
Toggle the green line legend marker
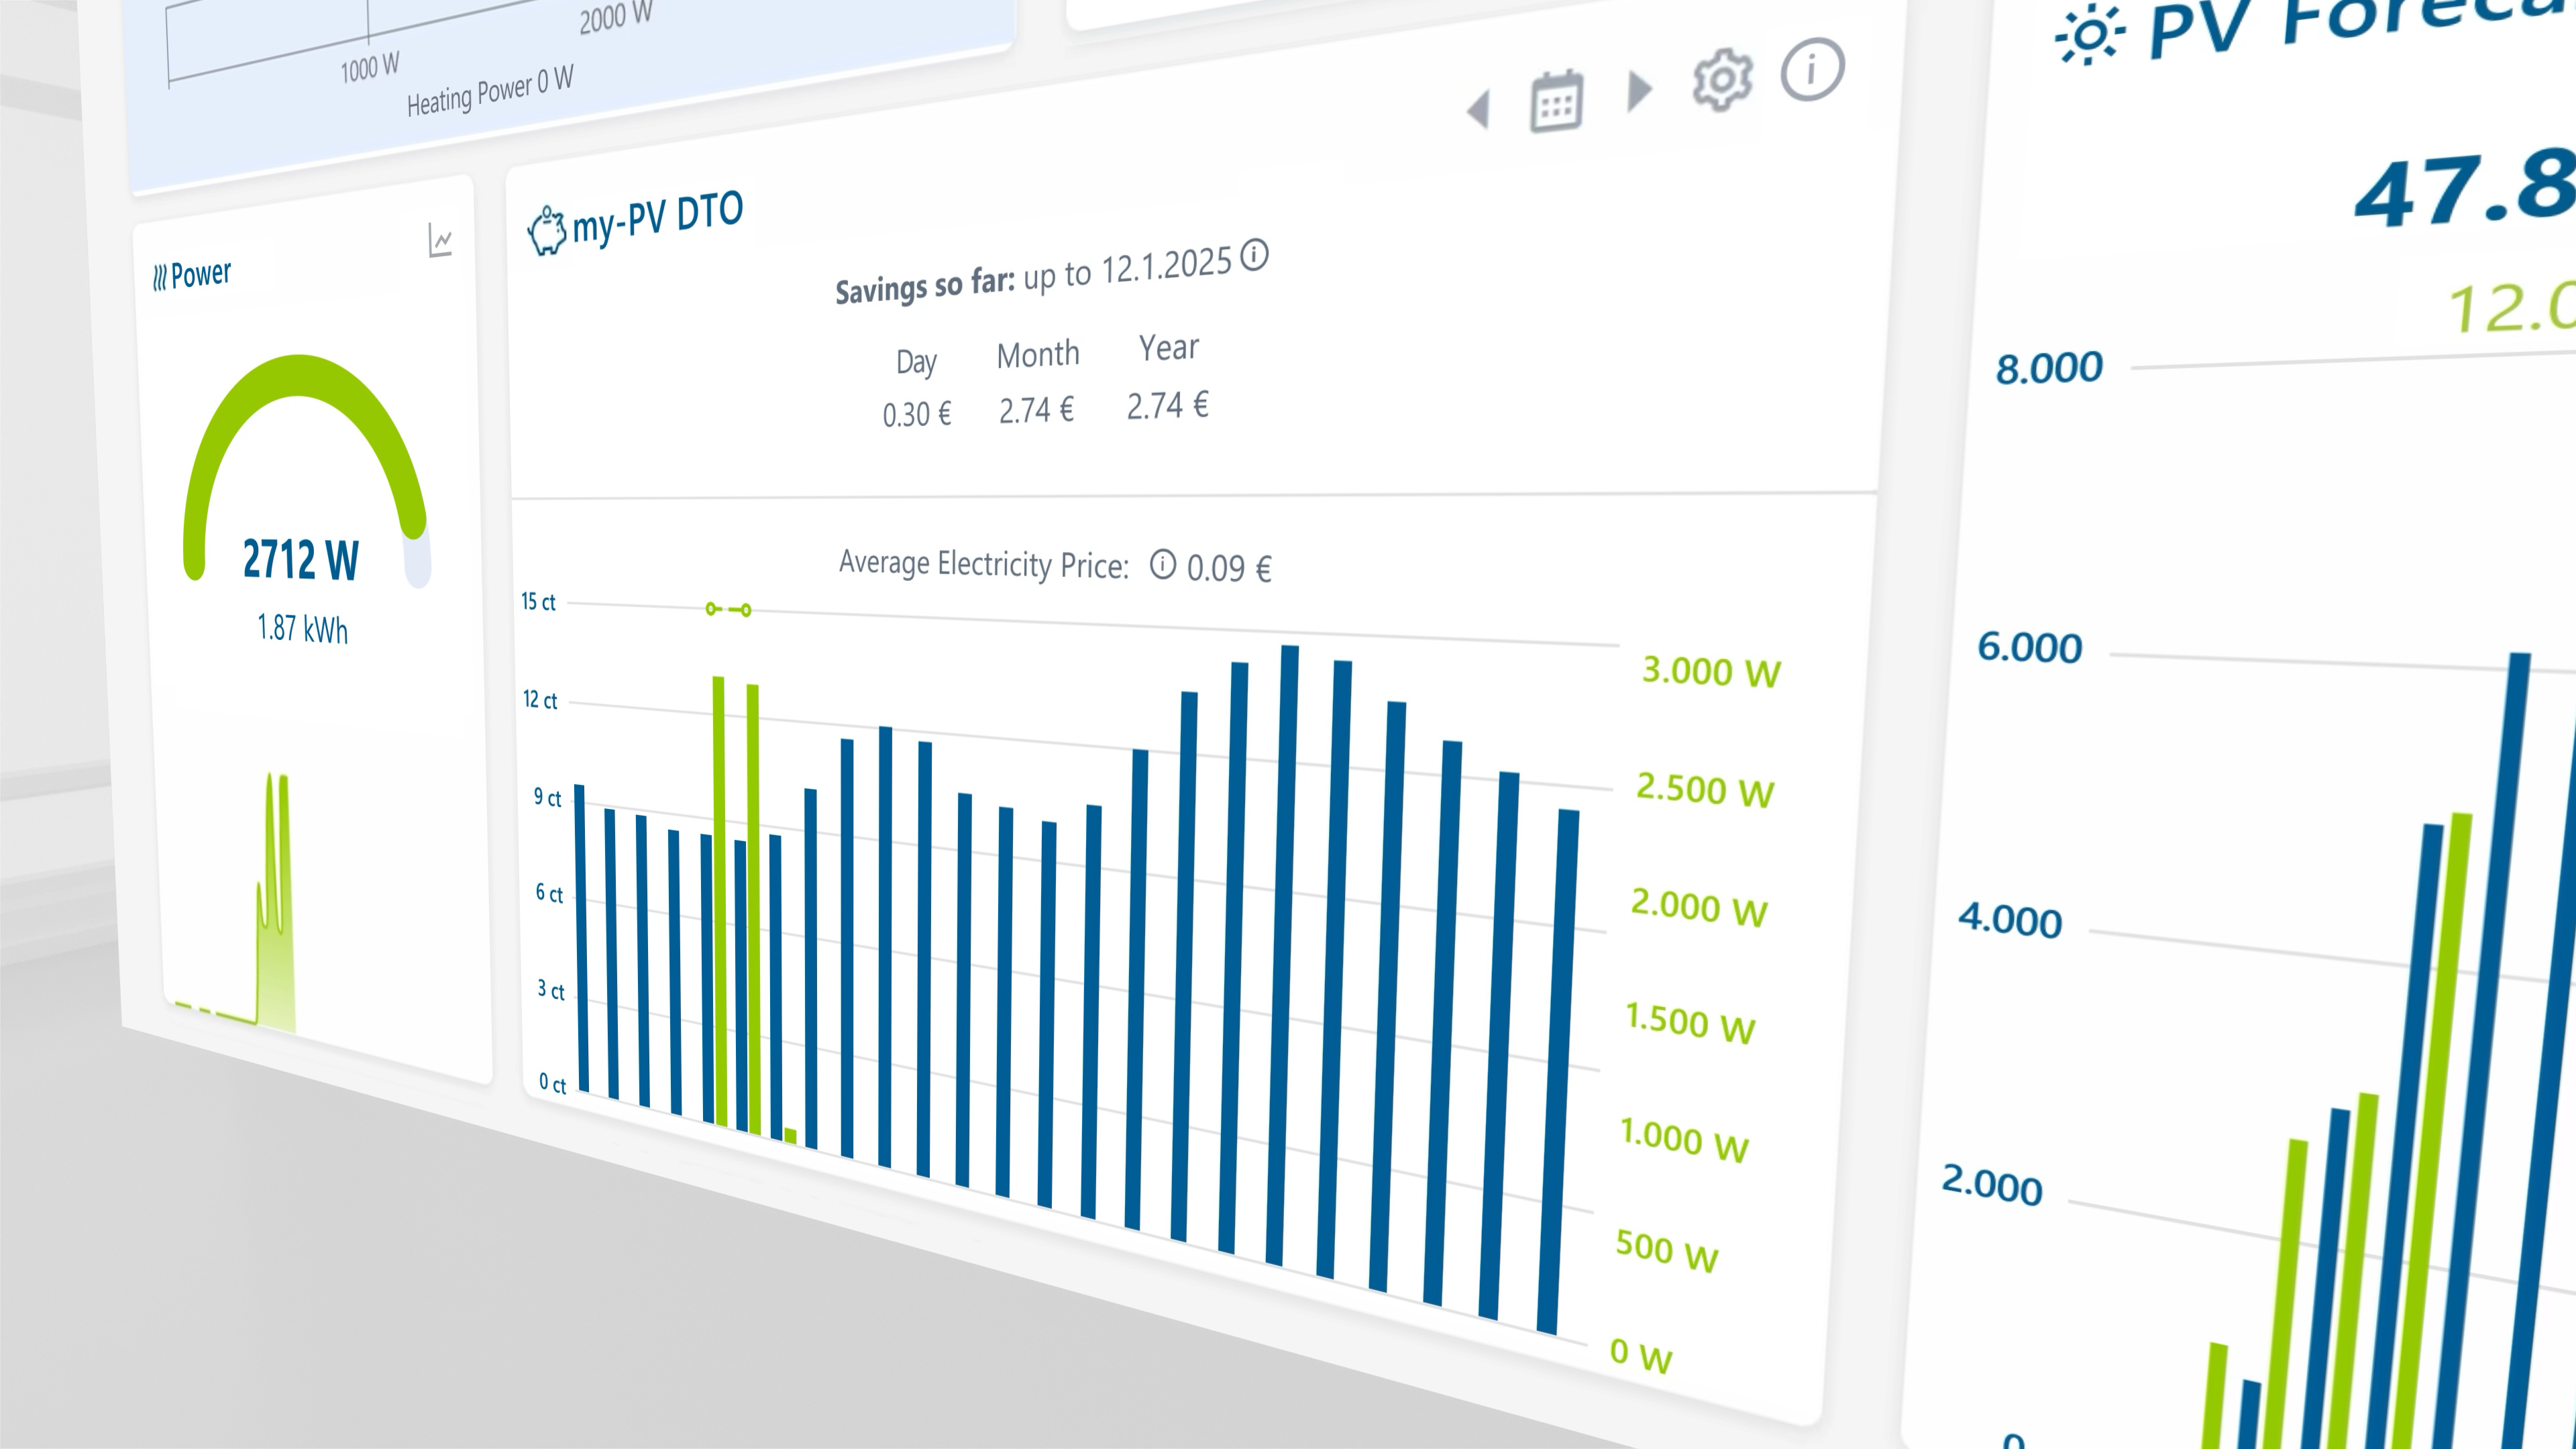pos(728,609)
